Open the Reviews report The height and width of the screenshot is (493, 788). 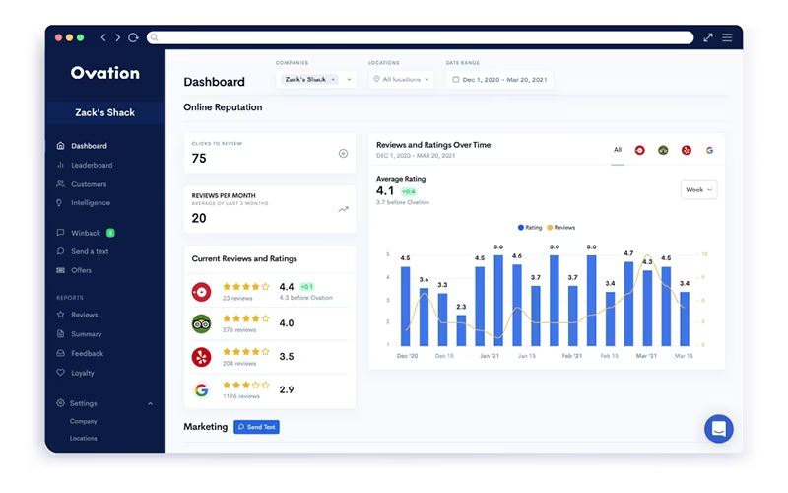(x=85, y=315)
